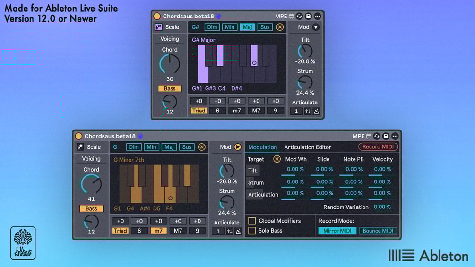Viewport: 475px width, 267px height.
Task: Switch to the Modulation tab
Action: [x=263, y=147]
